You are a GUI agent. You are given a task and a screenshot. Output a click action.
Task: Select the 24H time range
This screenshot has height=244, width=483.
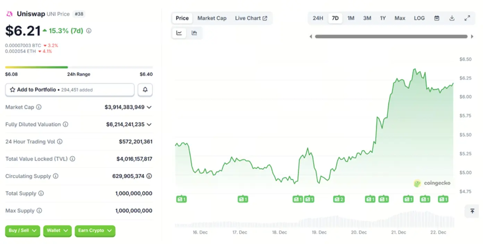(318, 18)
